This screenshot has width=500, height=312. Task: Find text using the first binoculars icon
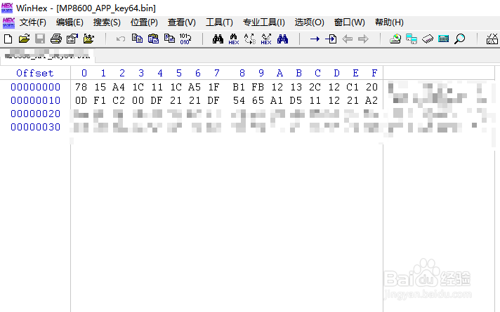(x=218, y=39)
